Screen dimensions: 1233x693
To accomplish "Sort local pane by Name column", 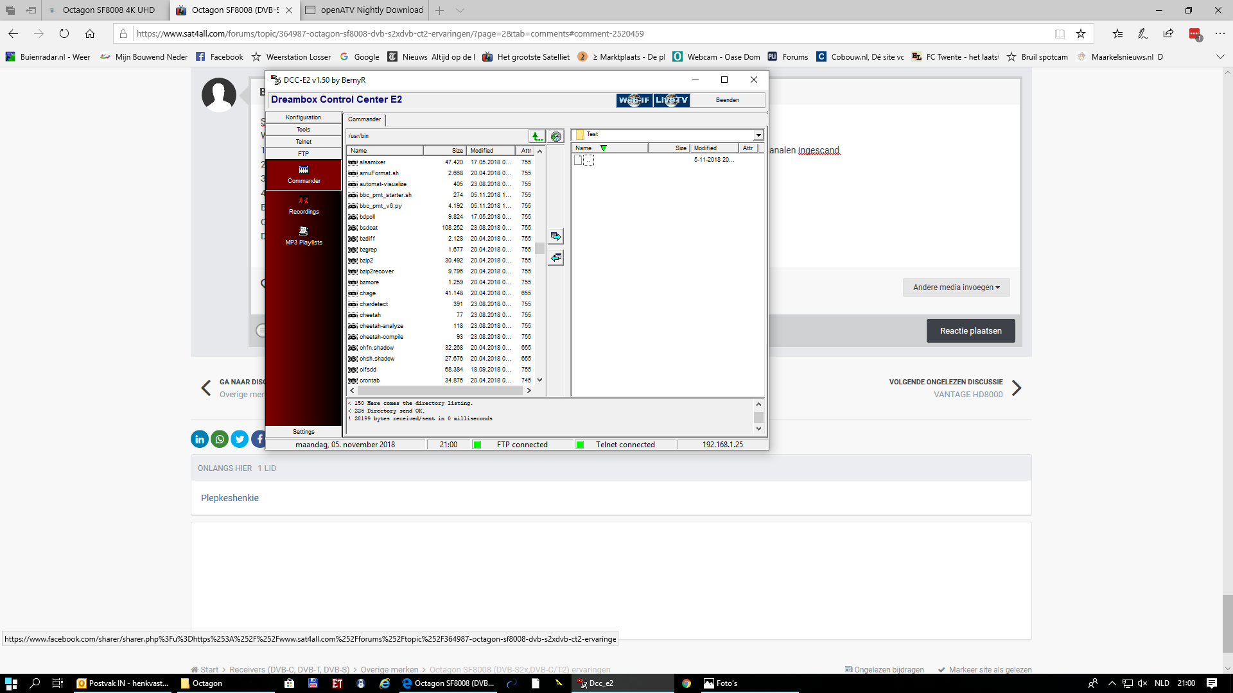I will tap(609, 148).
